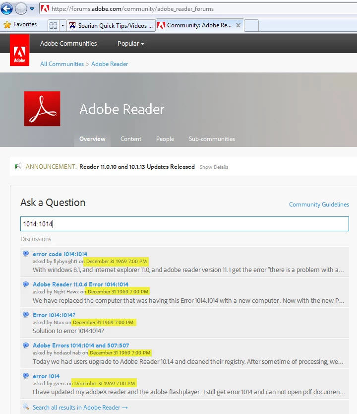
Task: Click Search all results in Adobe Reader
Action: 80,408
